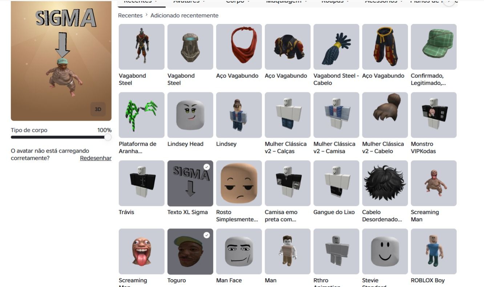
Task: Select the Lindsey avatar thumbnail
Action: (x=239, y=115)
